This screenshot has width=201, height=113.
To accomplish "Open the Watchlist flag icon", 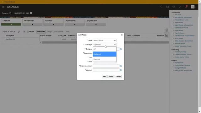I will pyautogui.click(x=180, y=7).
